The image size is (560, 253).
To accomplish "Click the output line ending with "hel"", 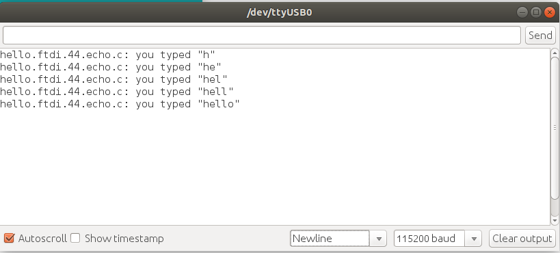I will coord(114,79).
